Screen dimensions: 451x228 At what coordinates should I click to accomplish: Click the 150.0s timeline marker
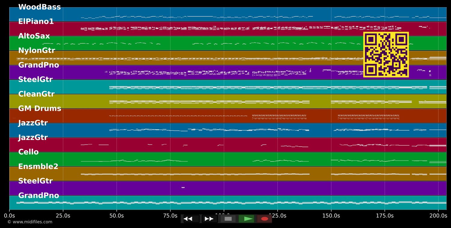[x=331, y=216]
